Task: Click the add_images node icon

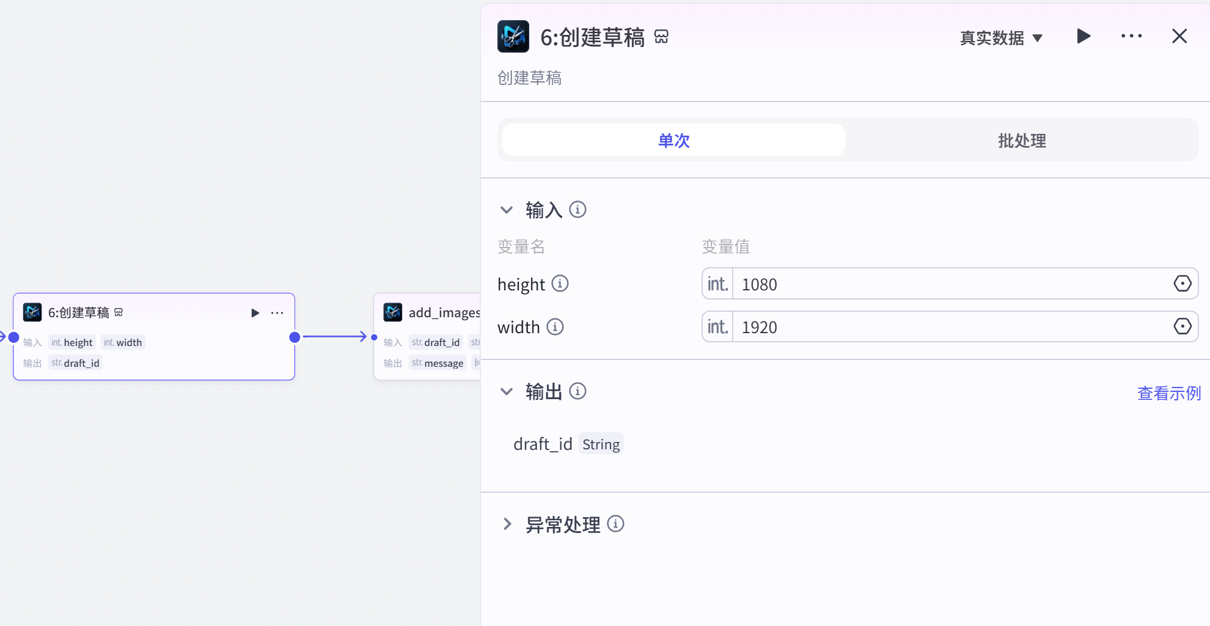Action: click(x=393, y=312)
